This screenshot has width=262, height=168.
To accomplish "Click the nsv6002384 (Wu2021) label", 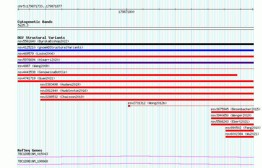I will tap(242, 134).
